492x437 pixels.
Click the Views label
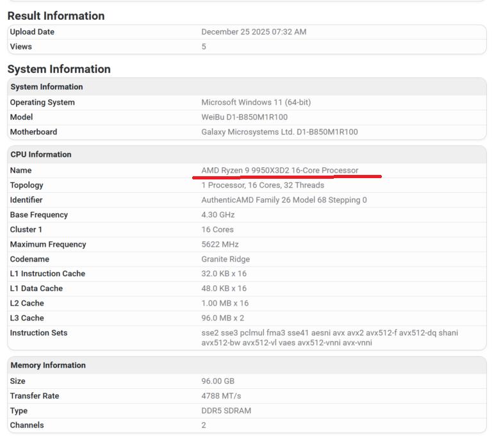coord(20,47)
